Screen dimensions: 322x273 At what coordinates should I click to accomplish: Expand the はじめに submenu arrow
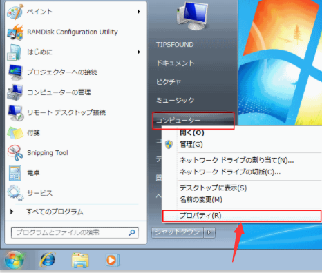(x=139, y=52)
